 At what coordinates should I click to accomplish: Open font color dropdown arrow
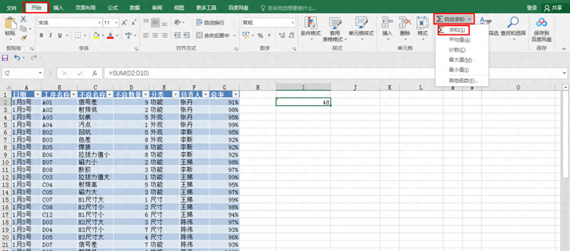pyautogui.click(x=117, y=36)
